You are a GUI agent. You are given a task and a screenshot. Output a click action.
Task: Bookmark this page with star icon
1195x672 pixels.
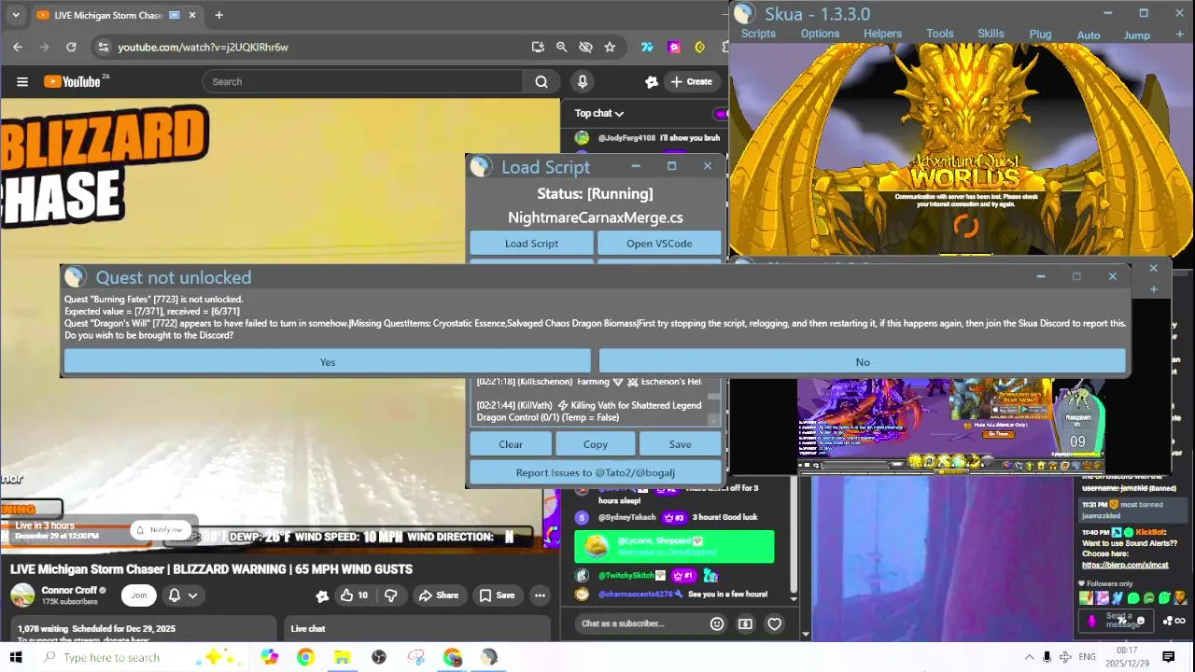pyautogui.click(x=610, y=47)
